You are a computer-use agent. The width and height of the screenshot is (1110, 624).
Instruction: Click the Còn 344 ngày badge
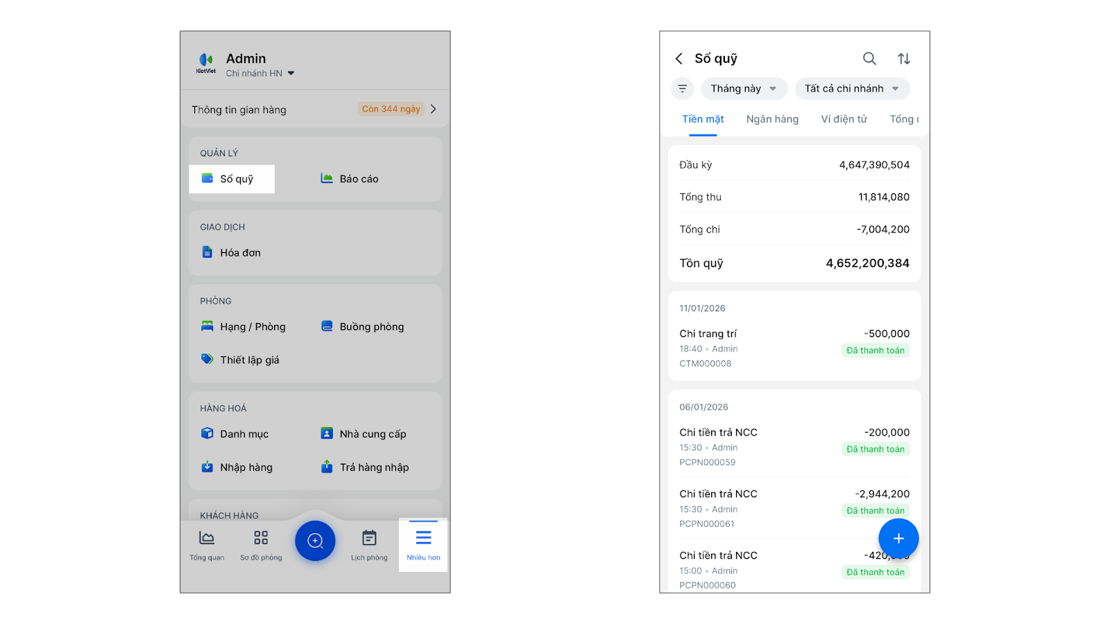(391, 109)
